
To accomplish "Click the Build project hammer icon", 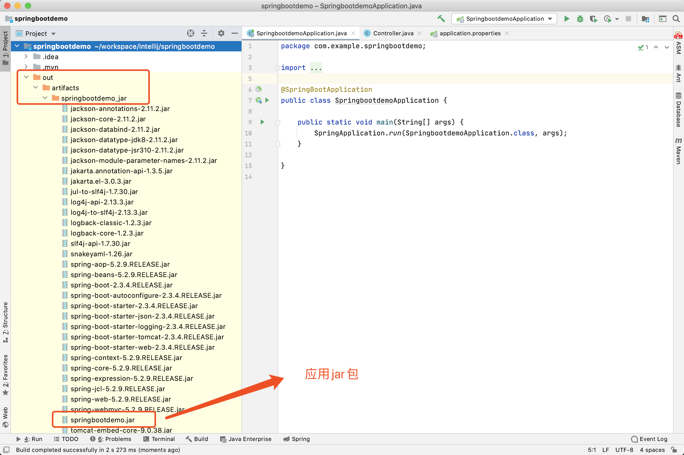I will pos(441,19).
